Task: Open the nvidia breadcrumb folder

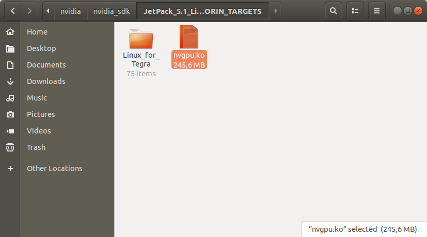Action: 71,11
